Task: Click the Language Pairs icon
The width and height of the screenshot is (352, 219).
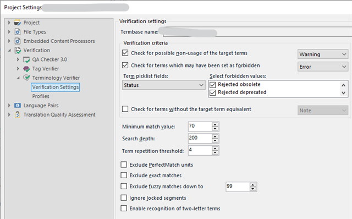Action: (18, 105)
